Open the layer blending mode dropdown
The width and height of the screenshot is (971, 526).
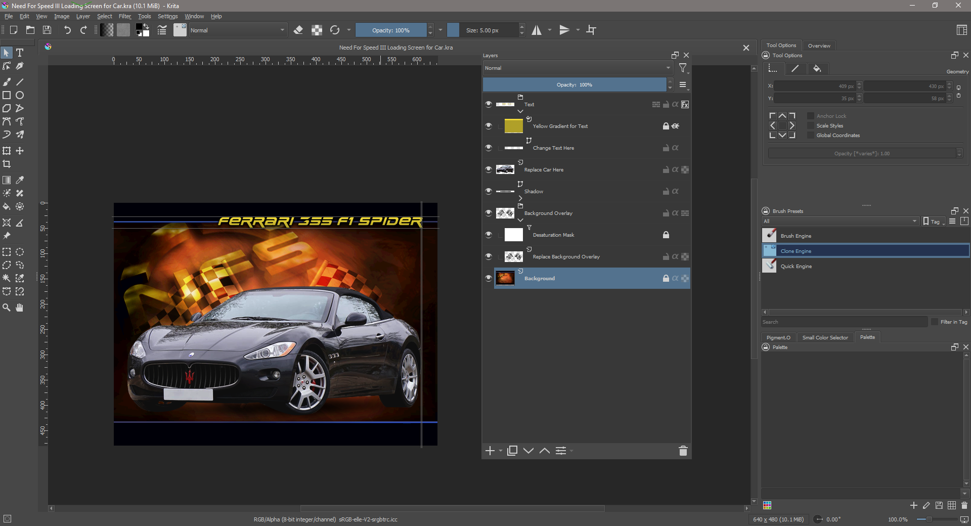pyautogui.click(x=578, y=68)
